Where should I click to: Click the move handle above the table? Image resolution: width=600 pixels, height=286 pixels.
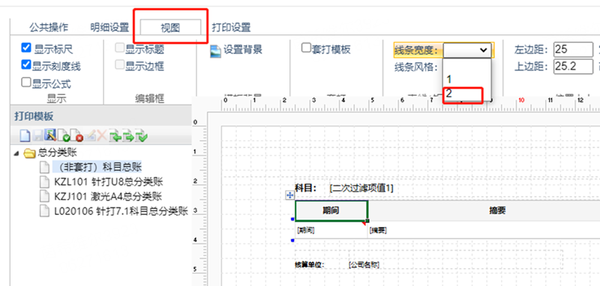[x=289, y=195]
